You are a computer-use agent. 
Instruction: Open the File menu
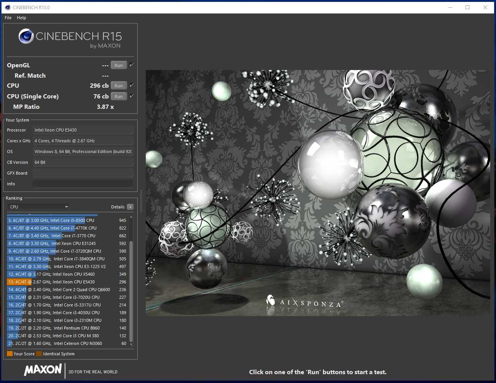[8, 18]
